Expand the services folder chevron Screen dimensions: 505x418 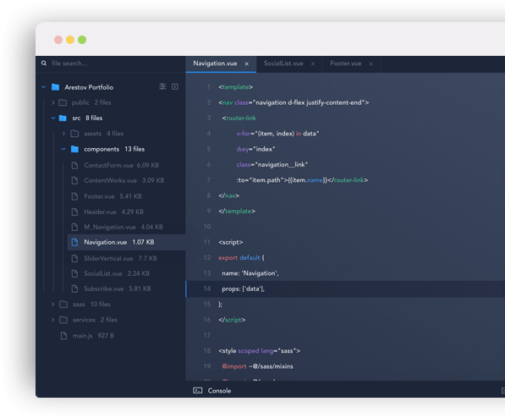(52, 320)
